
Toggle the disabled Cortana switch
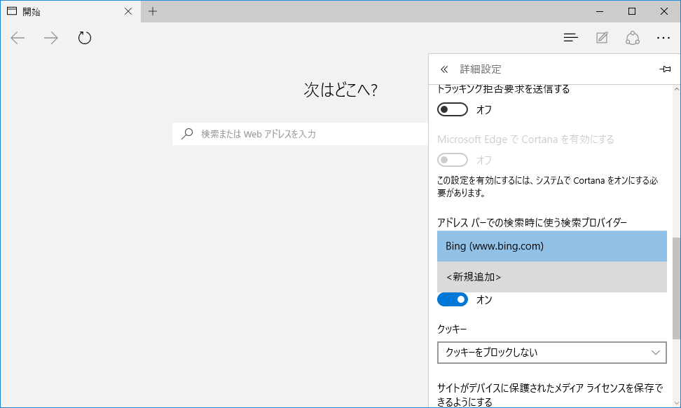tap(452, 160)
